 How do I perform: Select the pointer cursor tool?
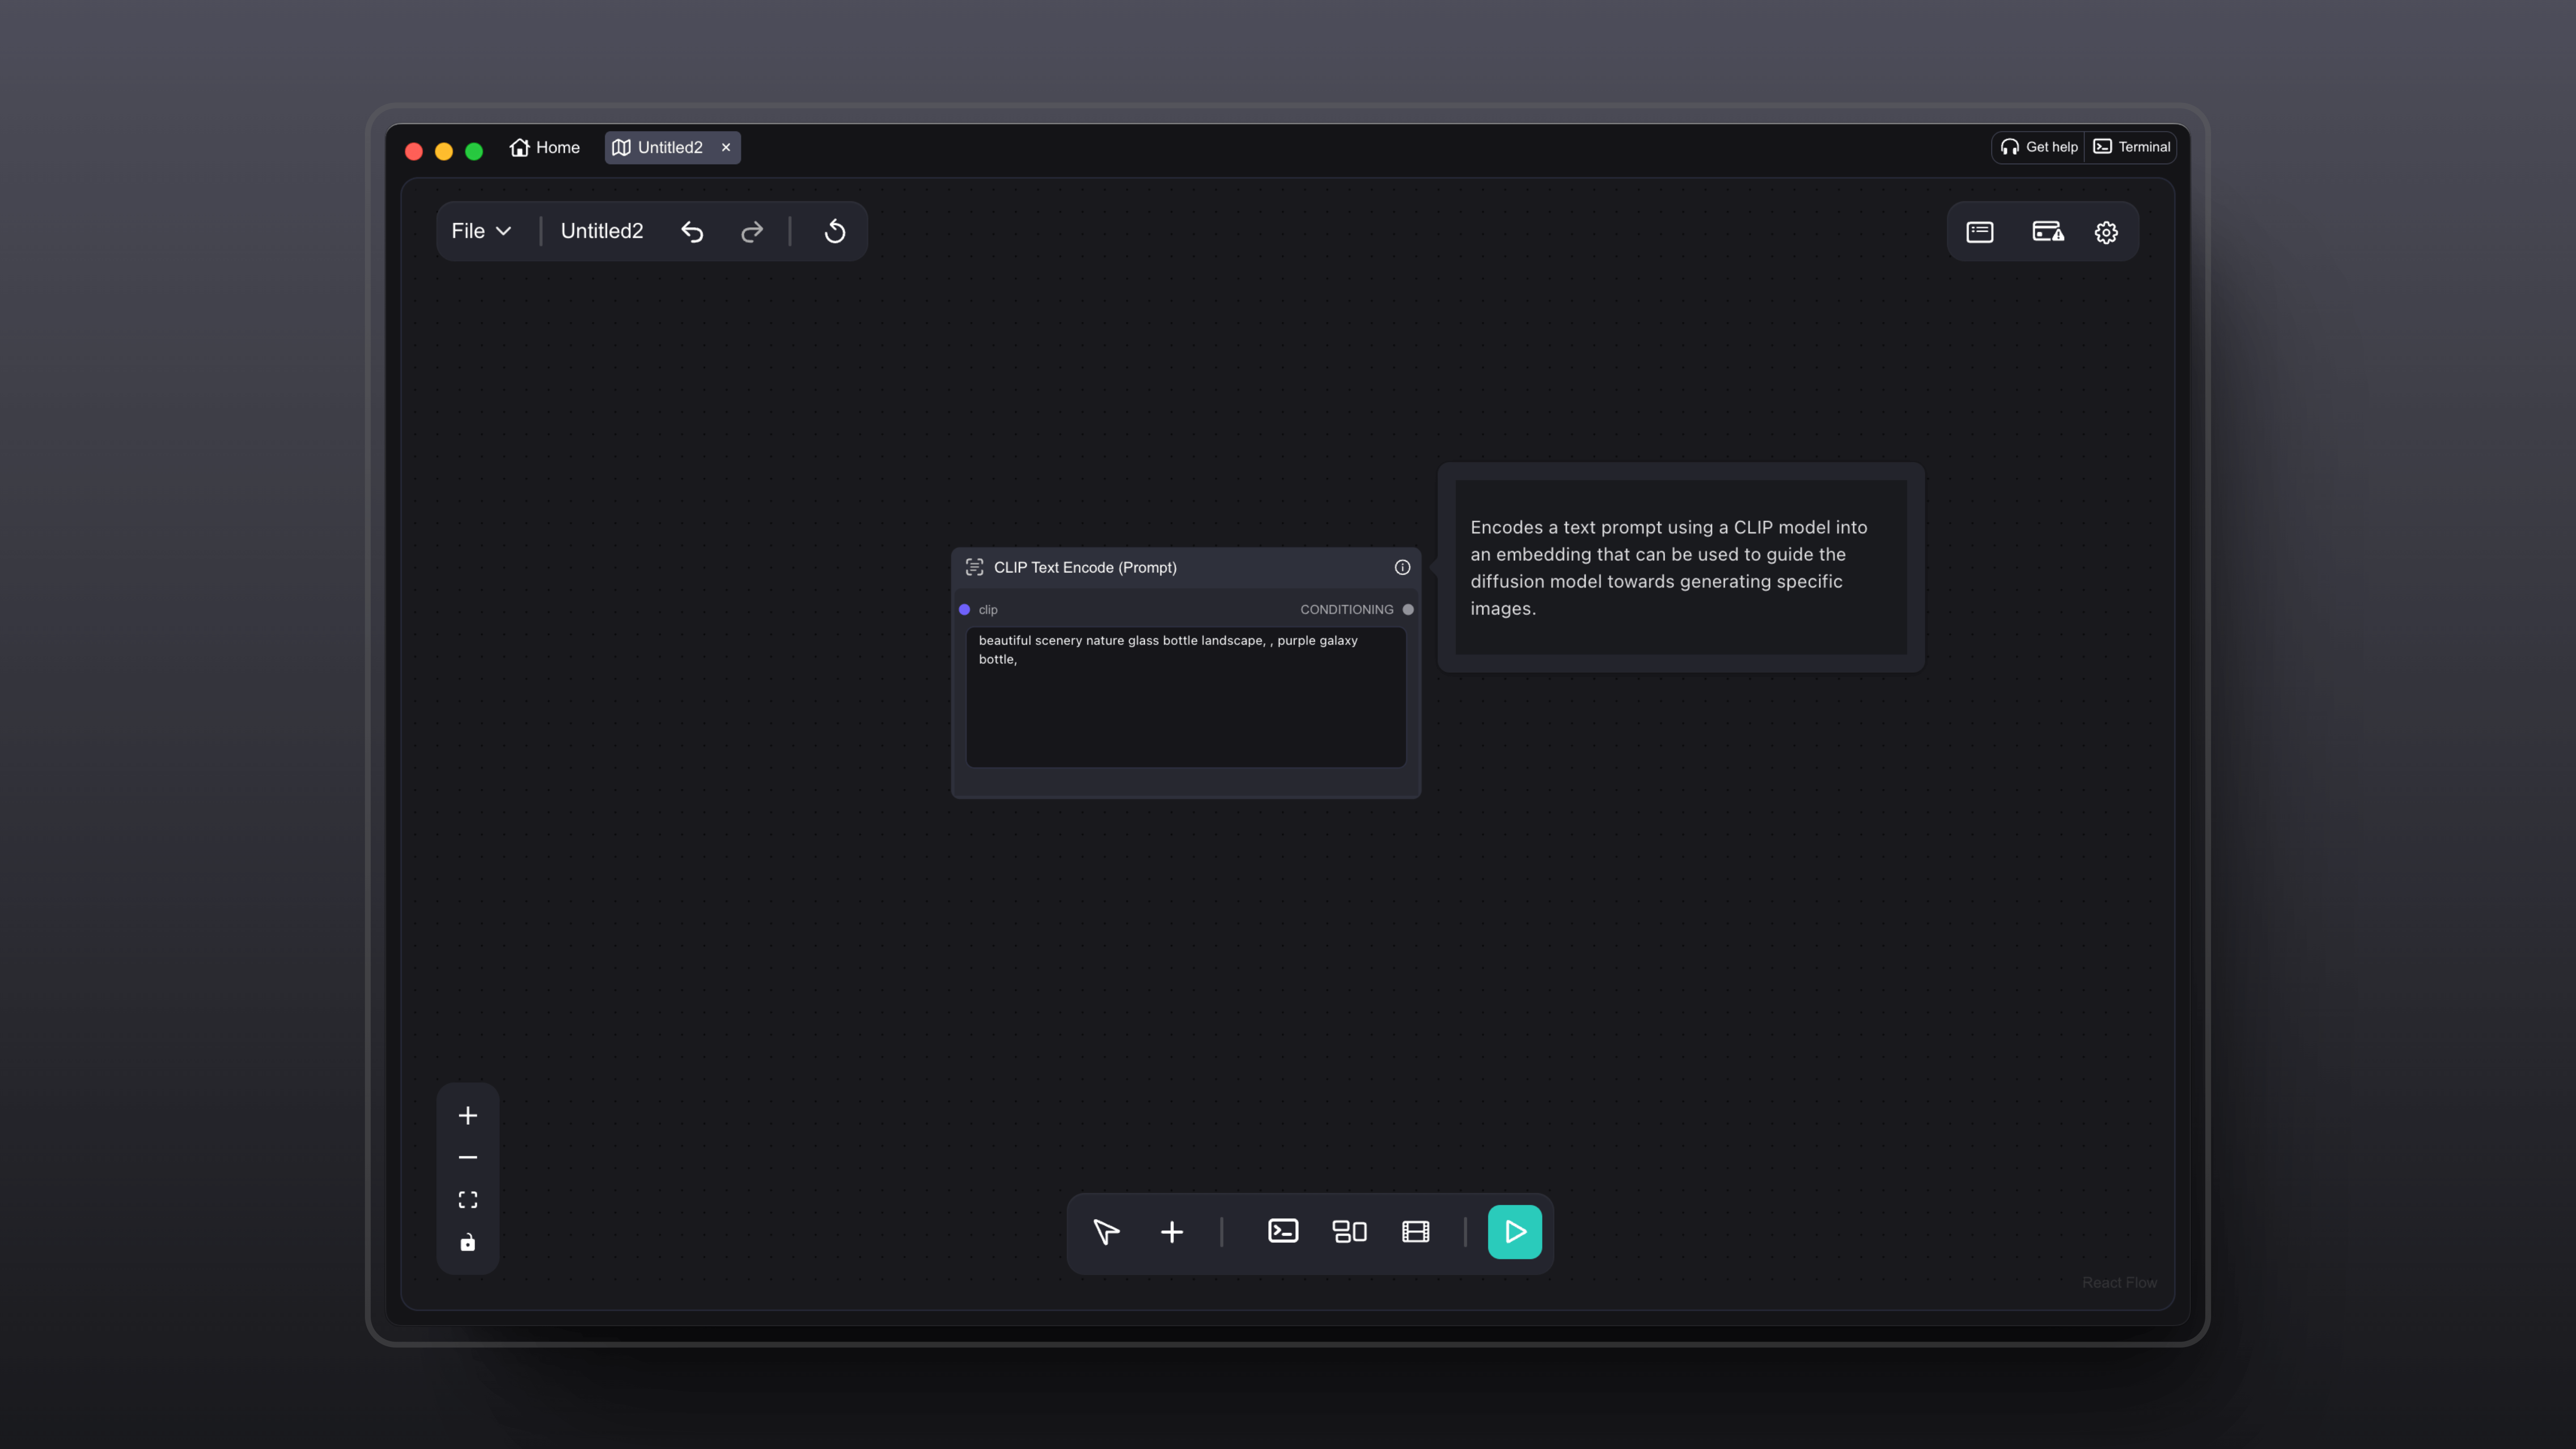coord(1106,1232)
